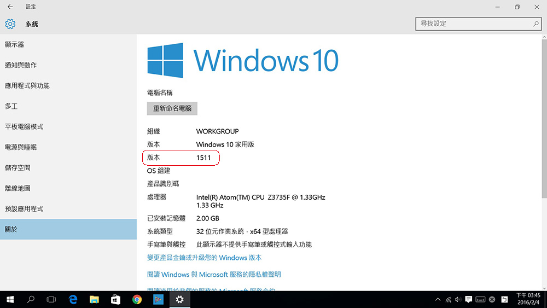Open 閱讀 Windows 與 Microsoft 服務的隱私權聲明 link

(x=214, y=275)
